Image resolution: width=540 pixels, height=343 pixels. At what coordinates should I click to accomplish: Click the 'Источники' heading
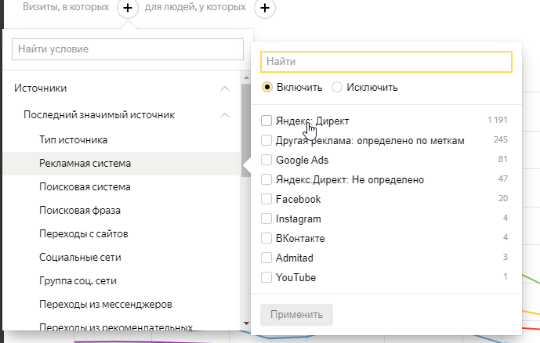click(x=40, y=88)
